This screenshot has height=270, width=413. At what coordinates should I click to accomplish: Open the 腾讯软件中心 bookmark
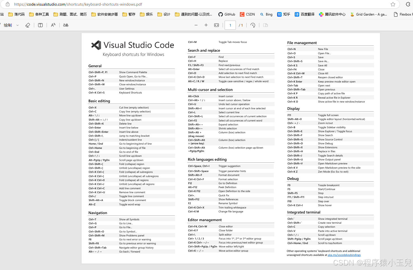tap(332, 14)
